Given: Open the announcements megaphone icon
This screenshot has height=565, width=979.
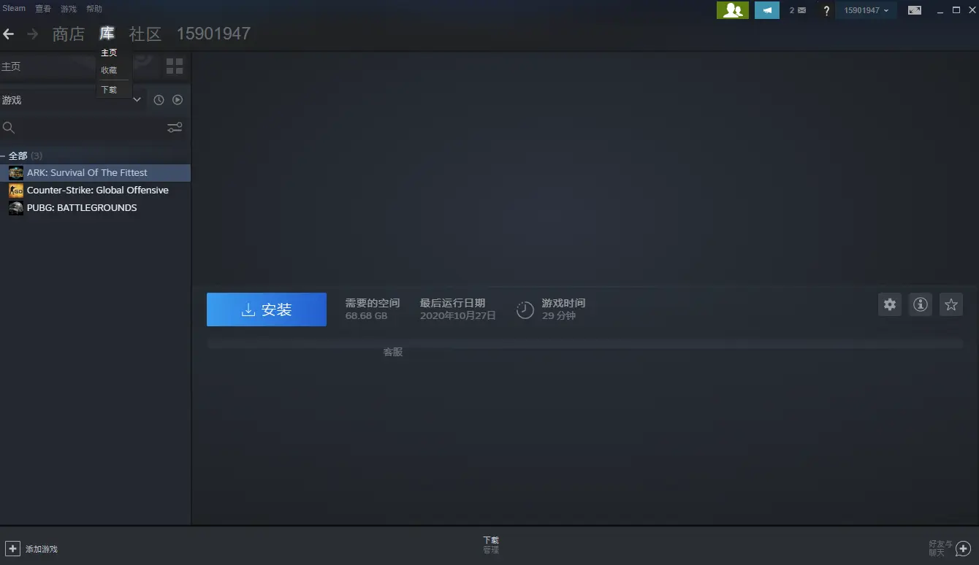Looking at the screenshot, I should click(767, 10).
